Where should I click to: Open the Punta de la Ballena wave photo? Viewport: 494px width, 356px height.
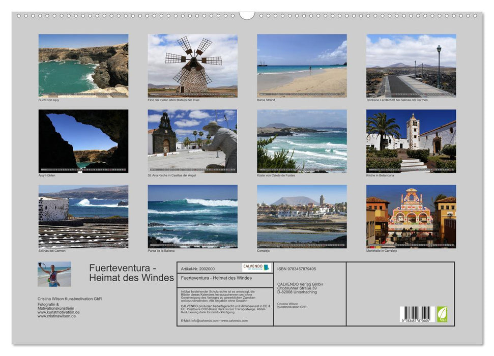pos(192,218)
